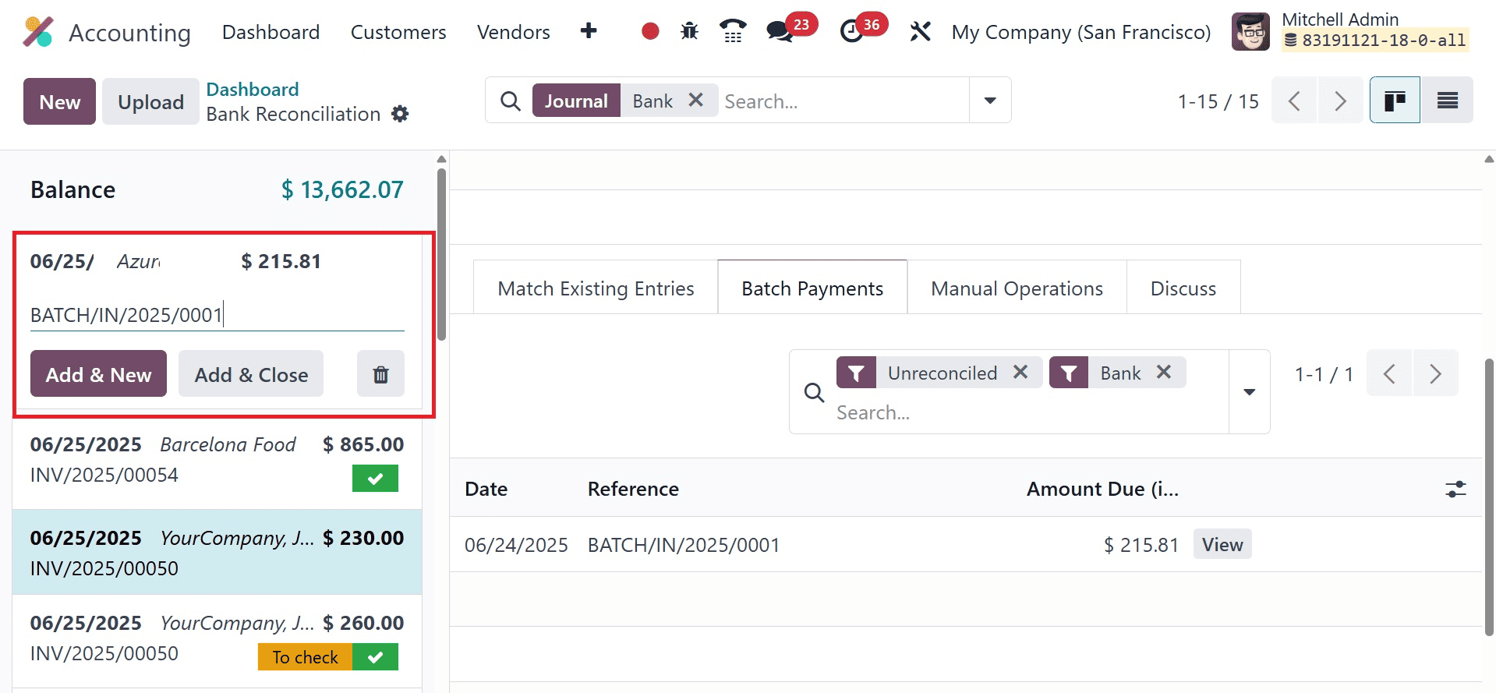Viewport: 1496px width, 693px height.
Task: Open the wrench and screwdriver tools icon
Action: pos(921,31)
